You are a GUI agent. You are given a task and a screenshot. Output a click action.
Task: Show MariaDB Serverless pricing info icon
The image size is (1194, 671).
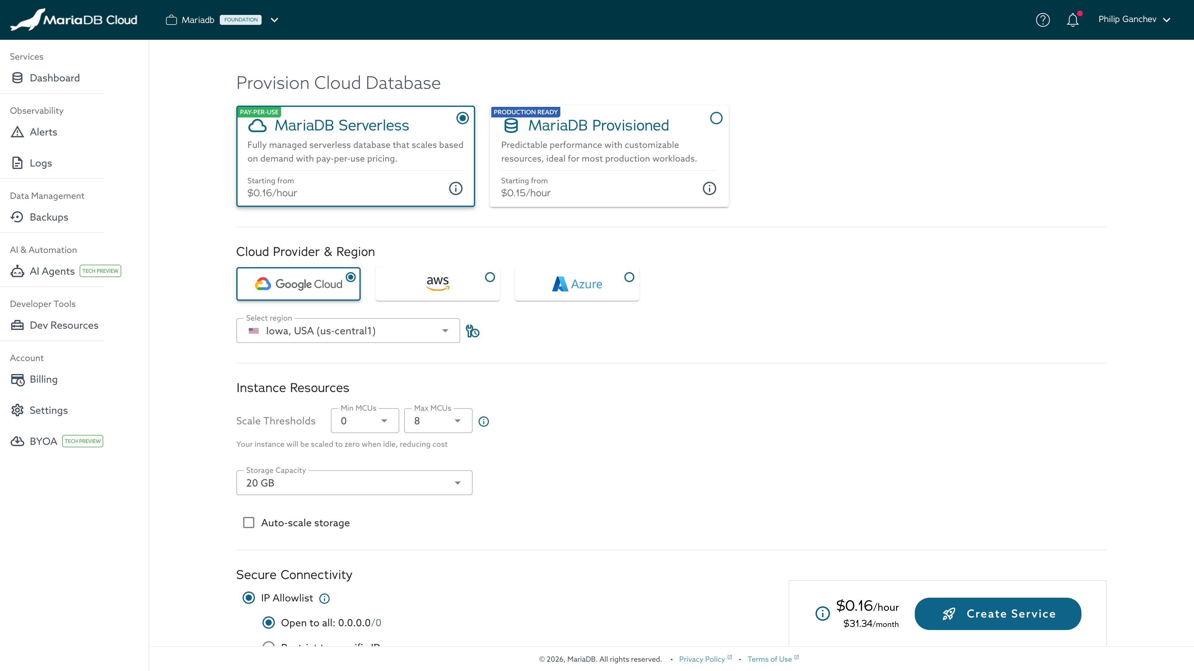tap(456, 188)
